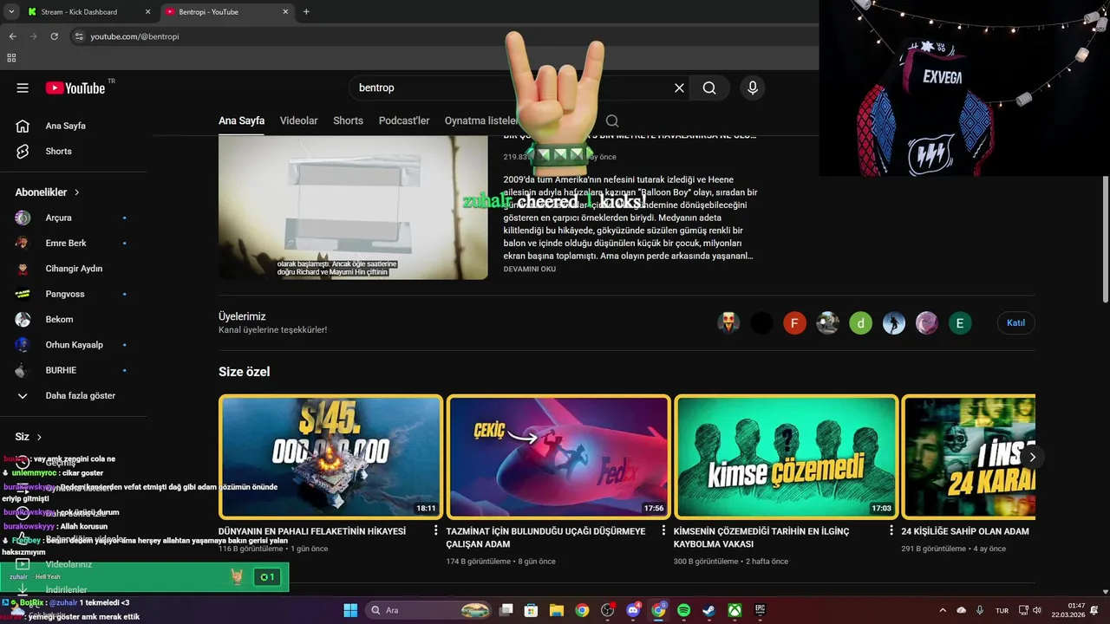The width and height of the screenshot is (1110, 624).
Task: Switch to the Shorts channel tab
Action: 348,120
